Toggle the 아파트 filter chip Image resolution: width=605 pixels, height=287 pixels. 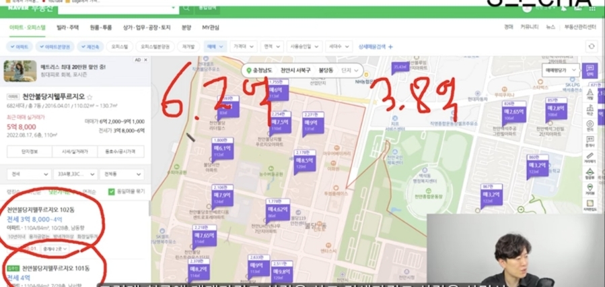click(20, 46)
